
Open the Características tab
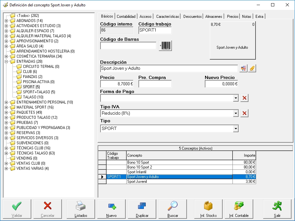167,17
